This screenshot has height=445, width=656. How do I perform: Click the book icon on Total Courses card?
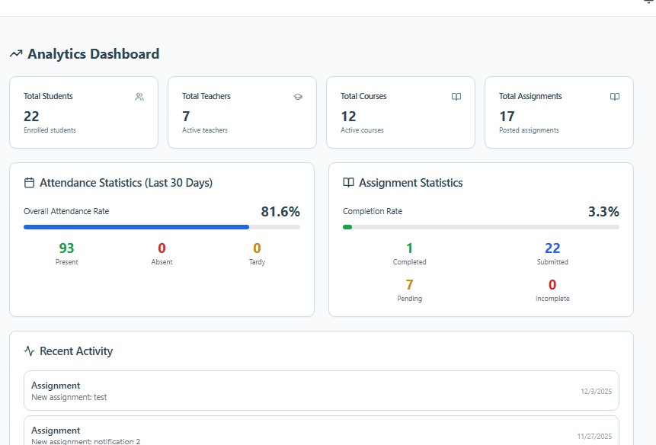456,96
